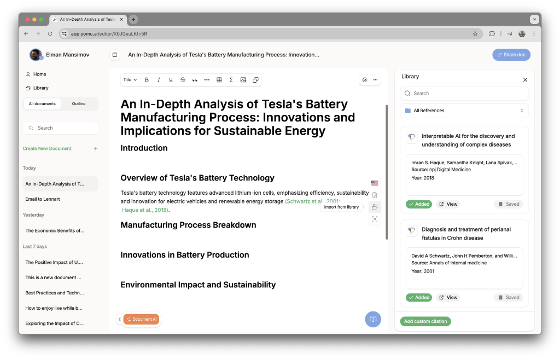The height and width of the screenshot is (359, 560).
Task: Insert a block quote from the toolbar
Action: pos(195,80)
